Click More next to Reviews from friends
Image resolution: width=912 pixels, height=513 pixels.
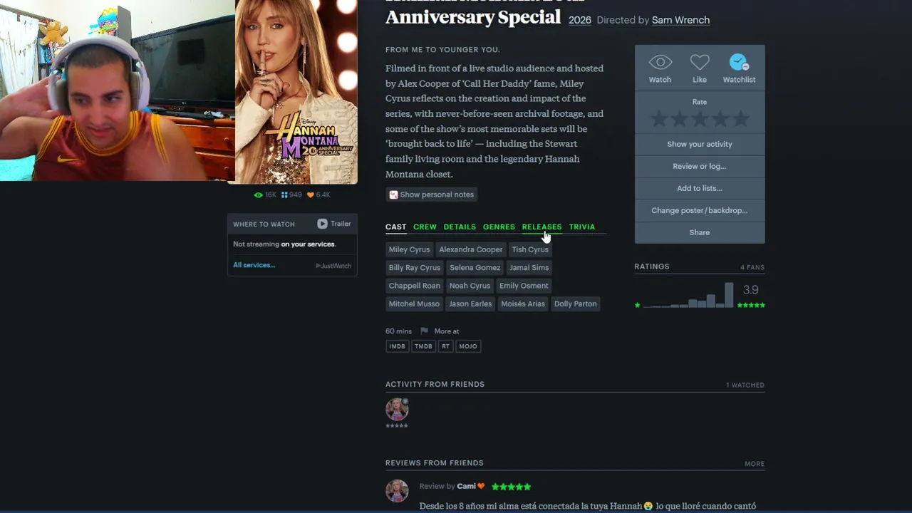[x=755, y=464]
